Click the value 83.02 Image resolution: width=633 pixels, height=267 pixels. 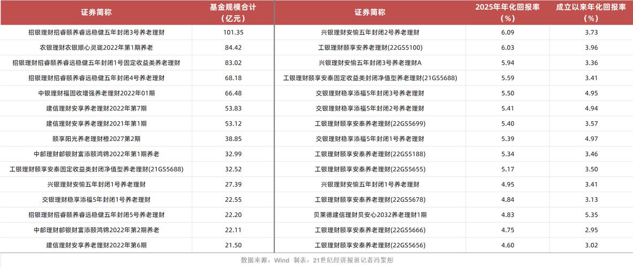pyautogui.click(x=233, y=63)
